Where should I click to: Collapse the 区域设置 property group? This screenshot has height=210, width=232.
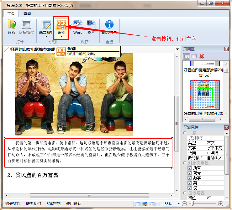[x=185, y=193]
